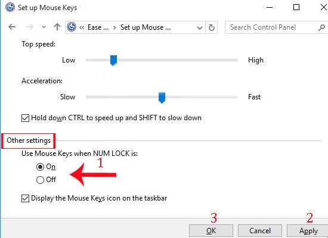Select the Ease of Access breadcrumb
This screenshot has width=328, height=238.
(x=98, y=27)
